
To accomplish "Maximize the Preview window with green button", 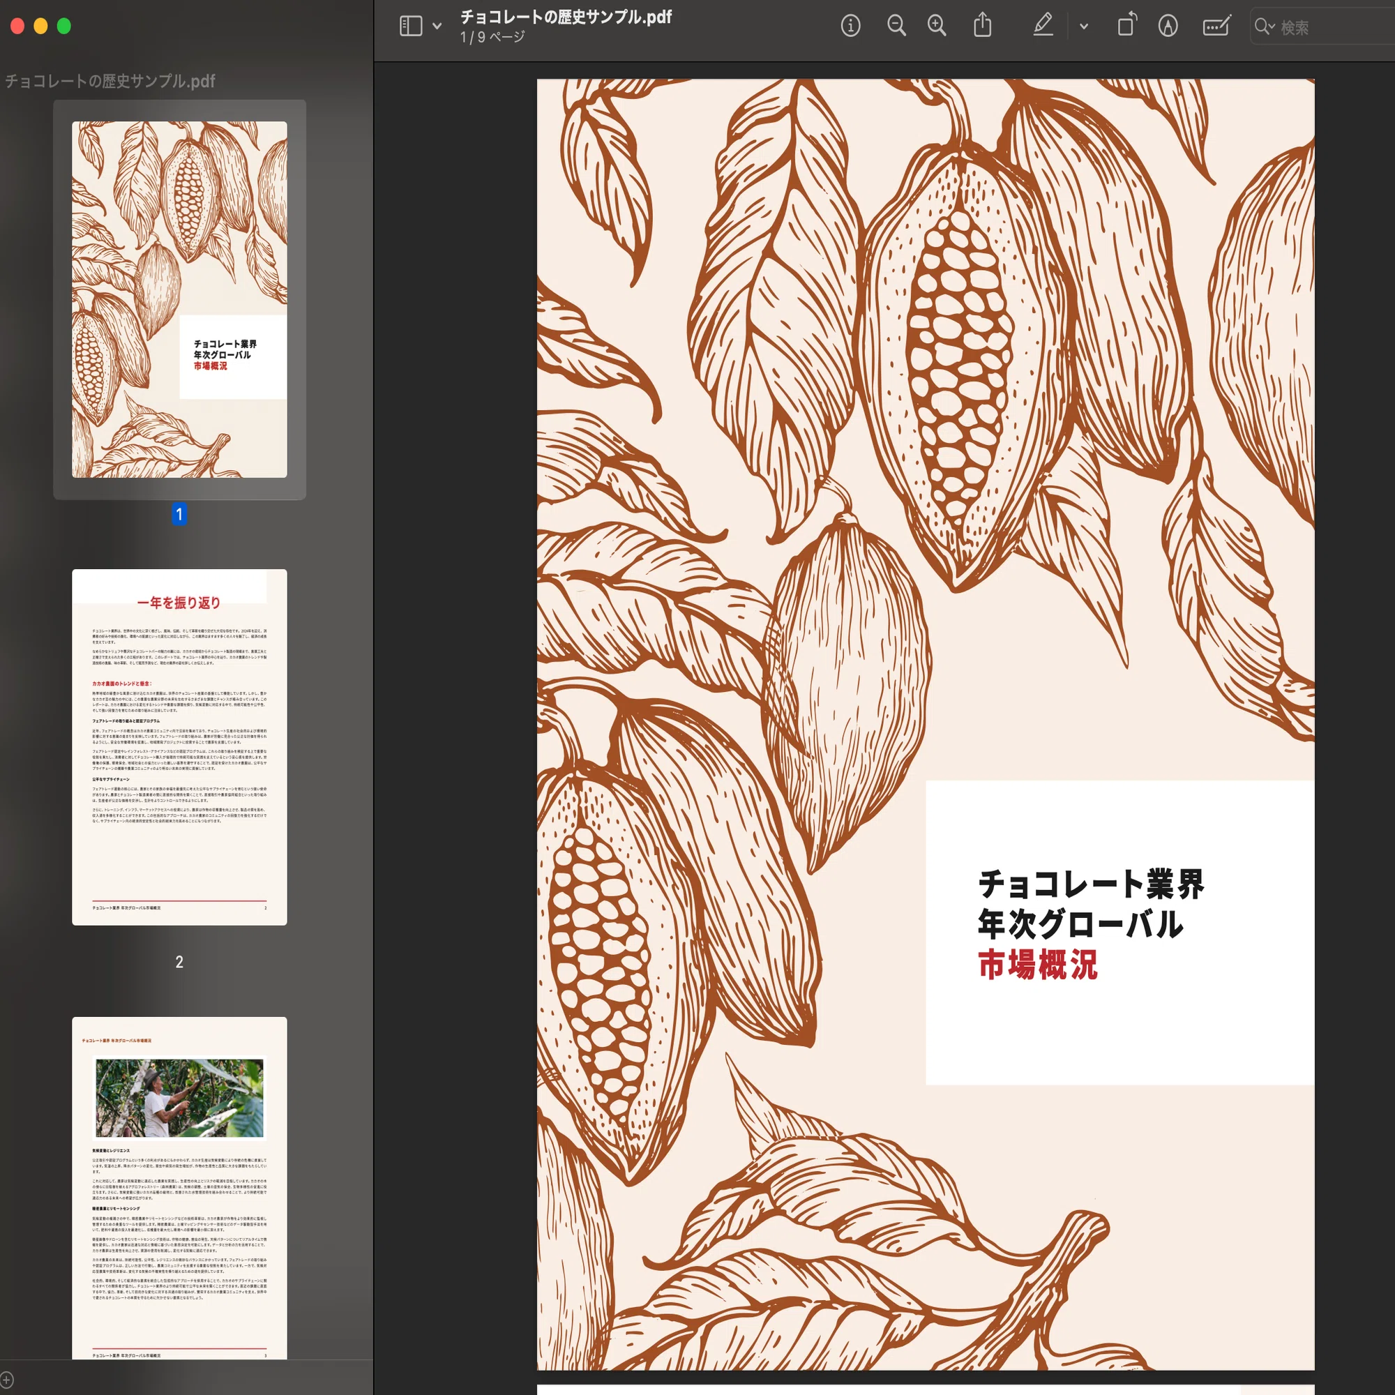I will coord(63,26).
